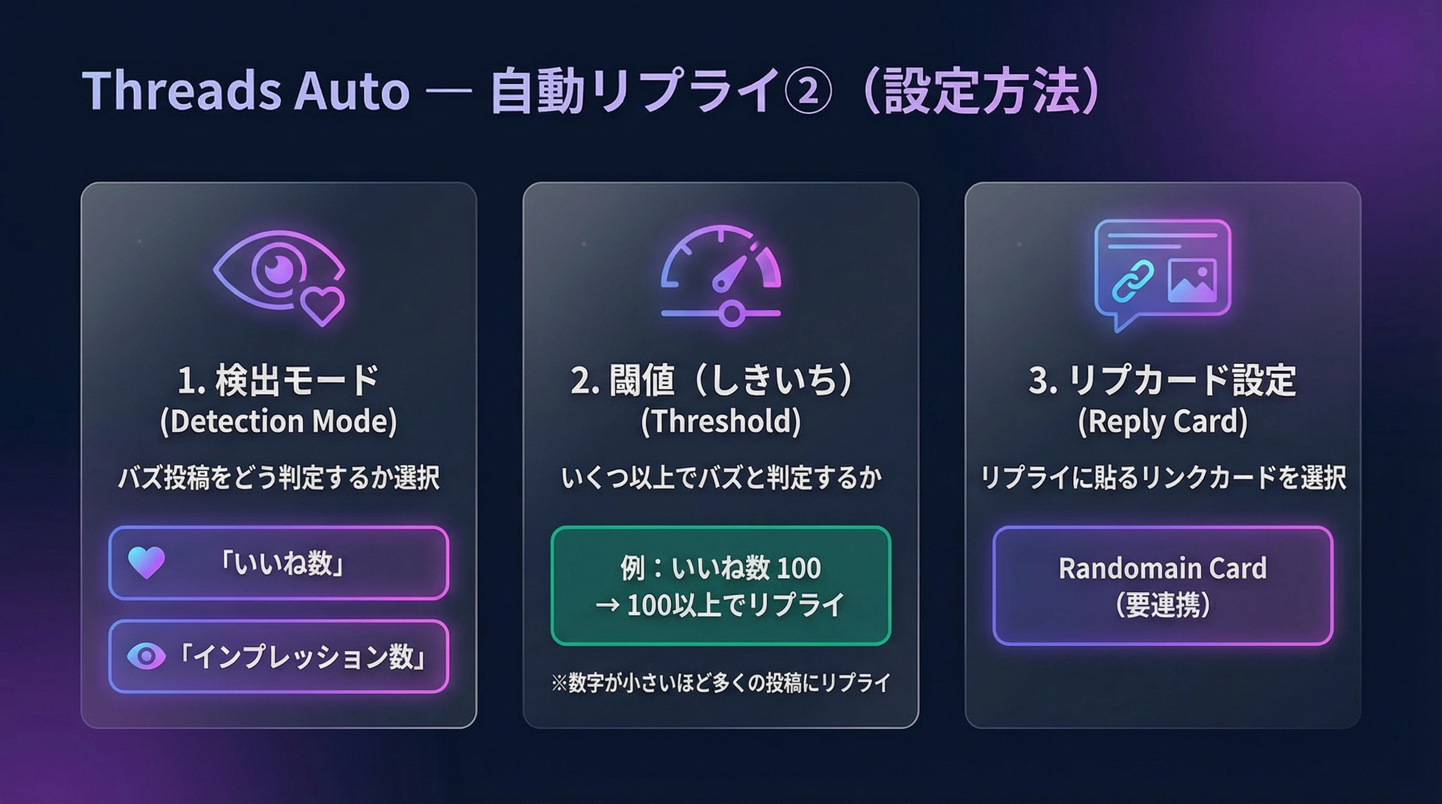Click the (Detection Mode) subtitle
The image size is (1442, 804).
[x=278, y=421]
